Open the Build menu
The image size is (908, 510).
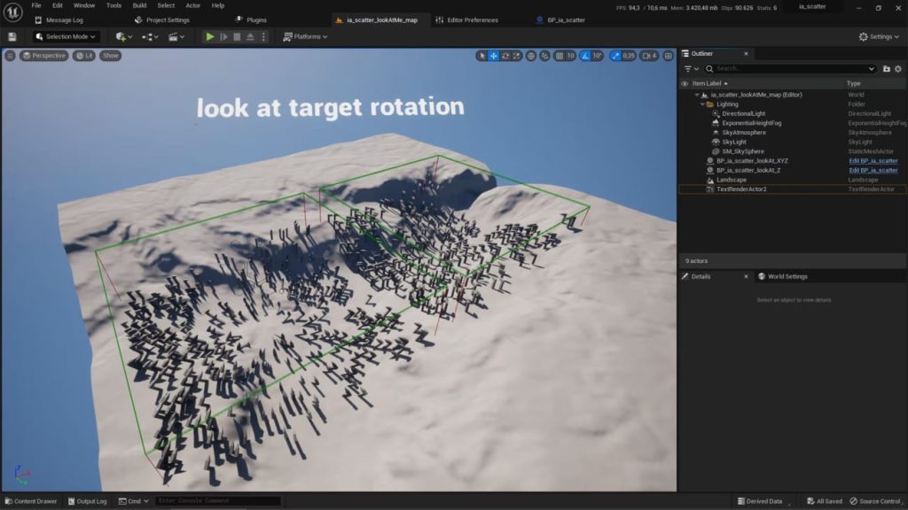click(x=139, y=5)
